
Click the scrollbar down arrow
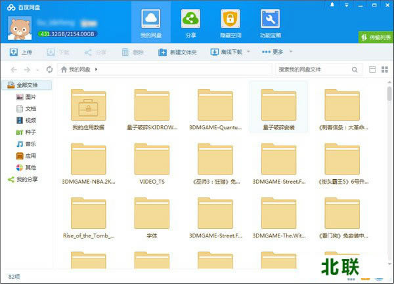(x=389, y=264)
